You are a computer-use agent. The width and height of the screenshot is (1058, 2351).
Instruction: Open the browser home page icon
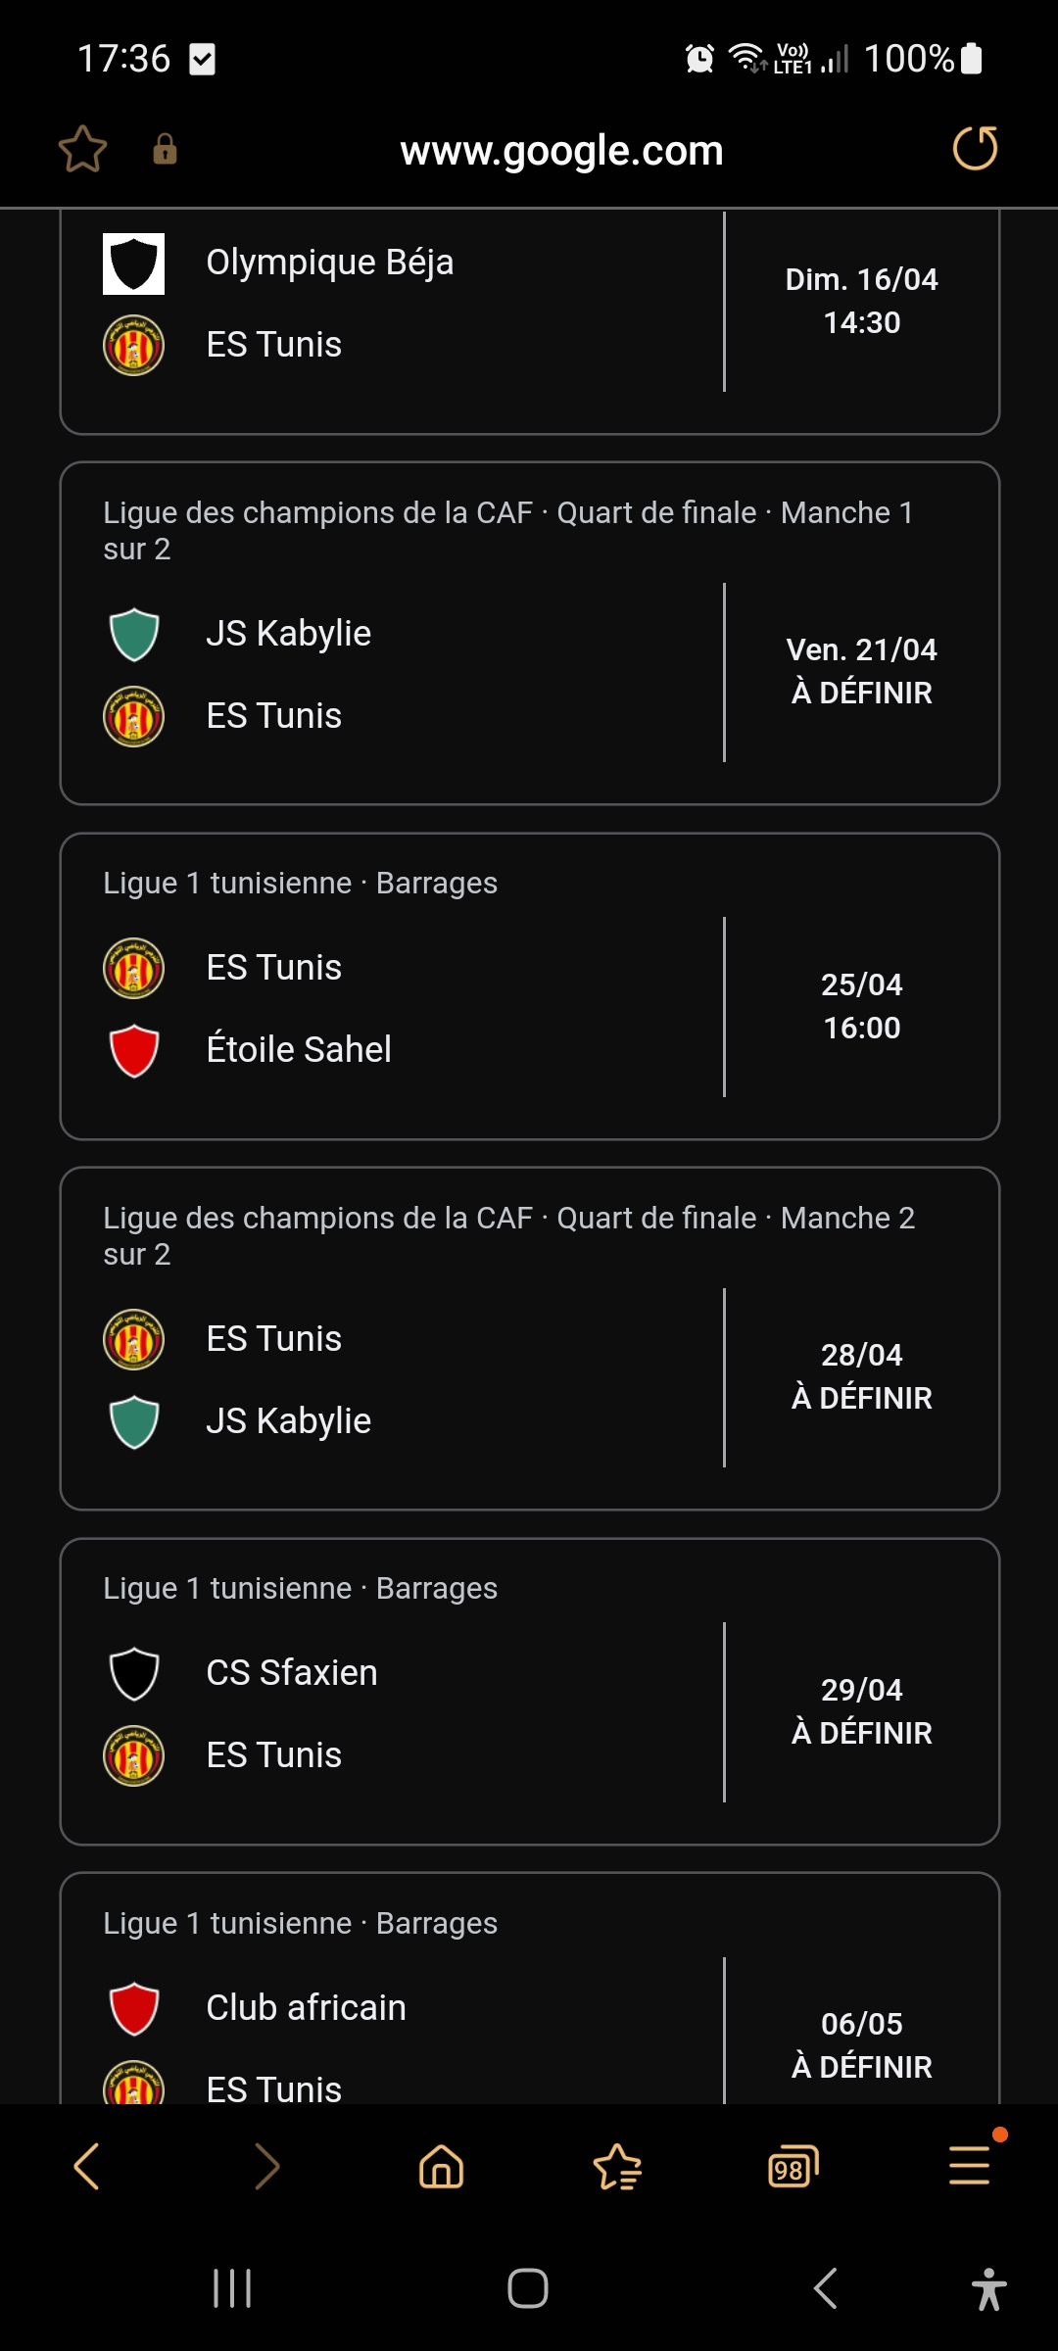pos(441,2166)
